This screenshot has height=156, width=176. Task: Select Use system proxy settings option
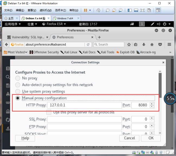pos(18,91)
